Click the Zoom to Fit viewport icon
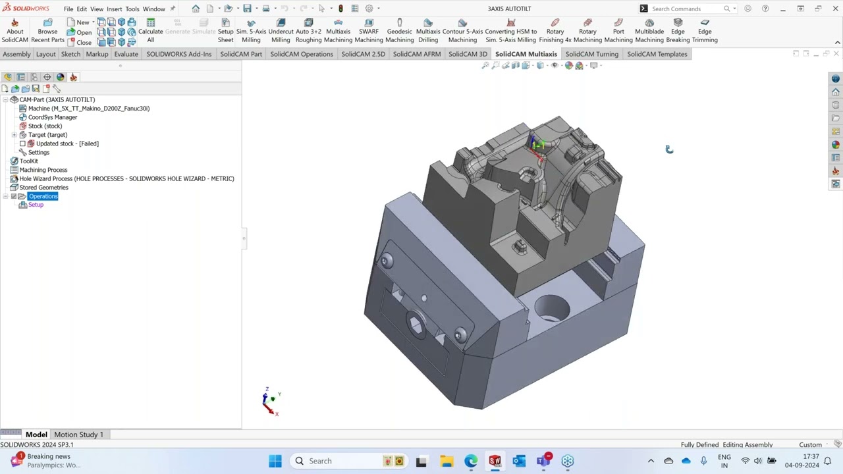The height and width of the screenshot is (474, 843). 485,65
